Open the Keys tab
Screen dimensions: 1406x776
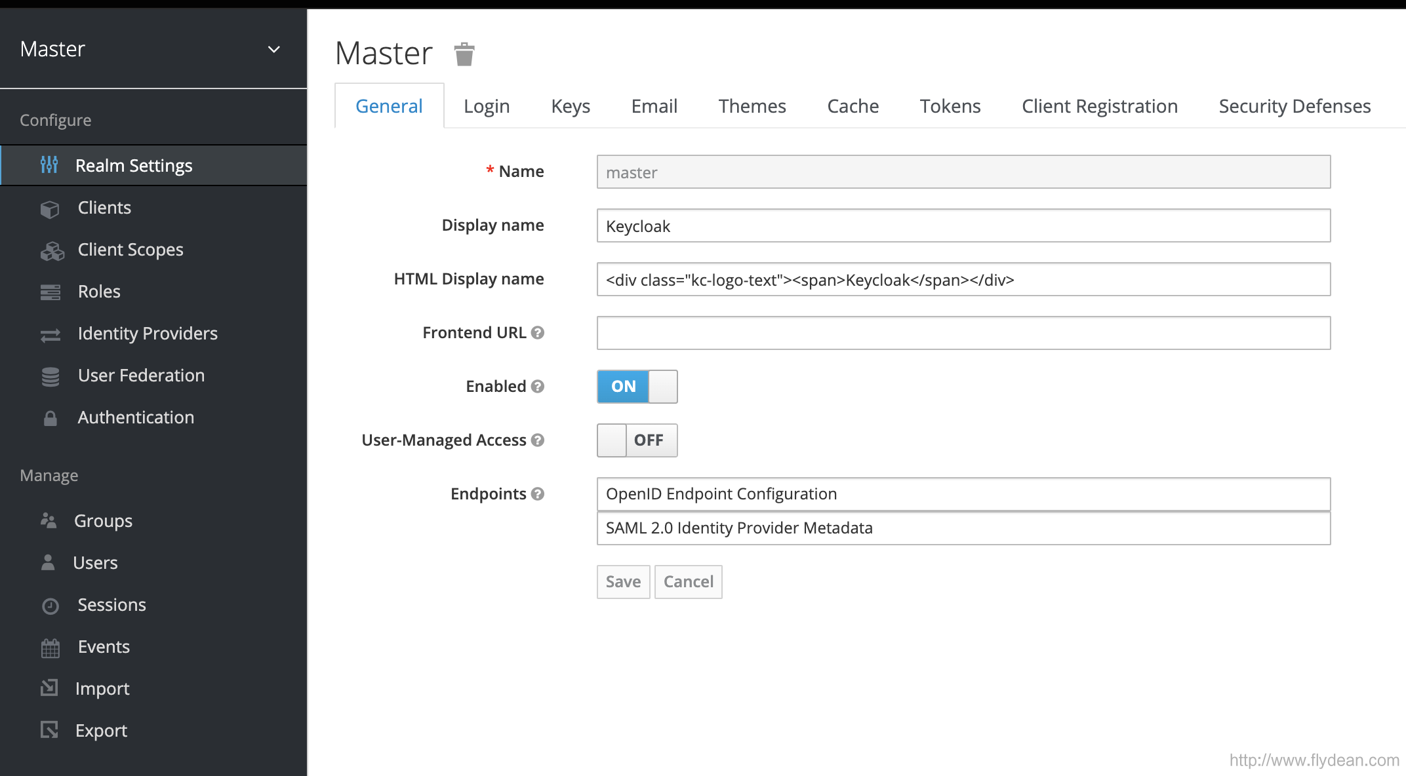(571, 106)
